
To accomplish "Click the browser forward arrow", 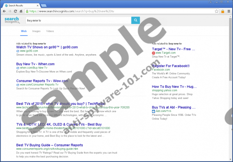I will coord(11,11).
